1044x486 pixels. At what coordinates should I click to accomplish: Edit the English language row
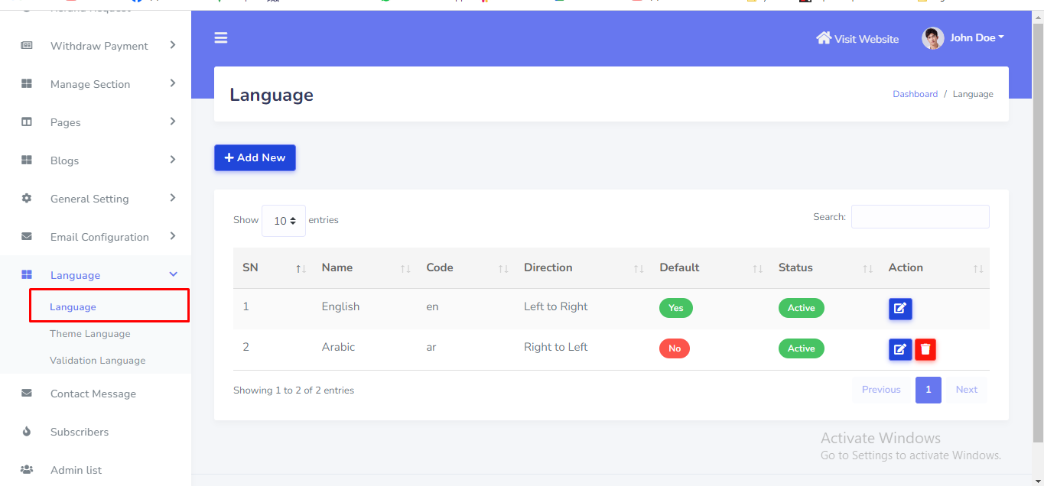tap(900, 309)
